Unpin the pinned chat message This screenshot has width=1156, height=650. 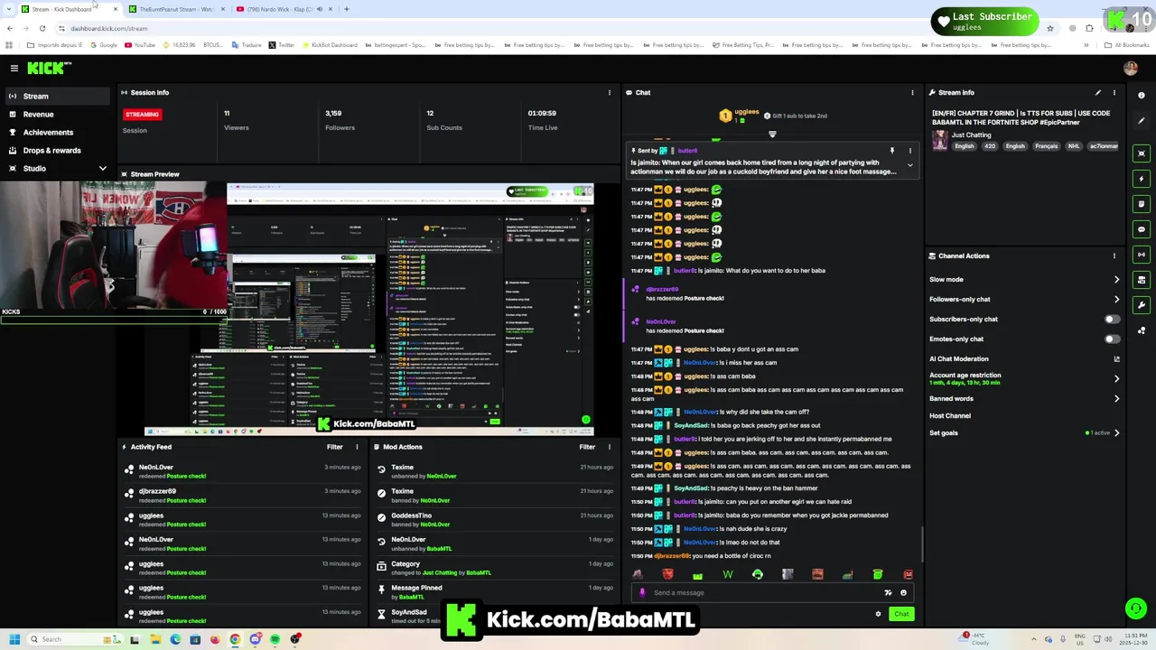point(891,151)
